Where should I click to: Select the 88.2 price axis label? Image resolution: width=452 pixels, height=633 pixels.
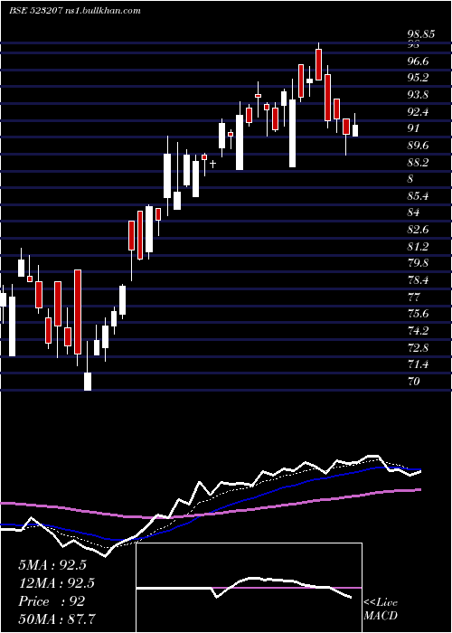tap(418, 163)
